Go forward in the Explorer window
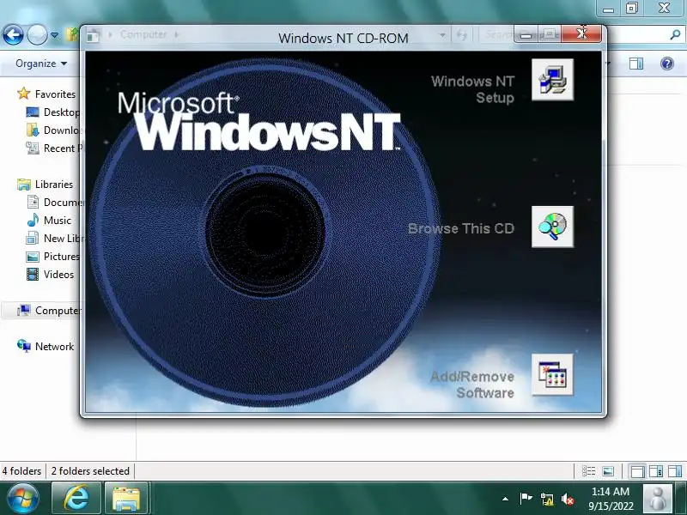 [x=37, y=34]
